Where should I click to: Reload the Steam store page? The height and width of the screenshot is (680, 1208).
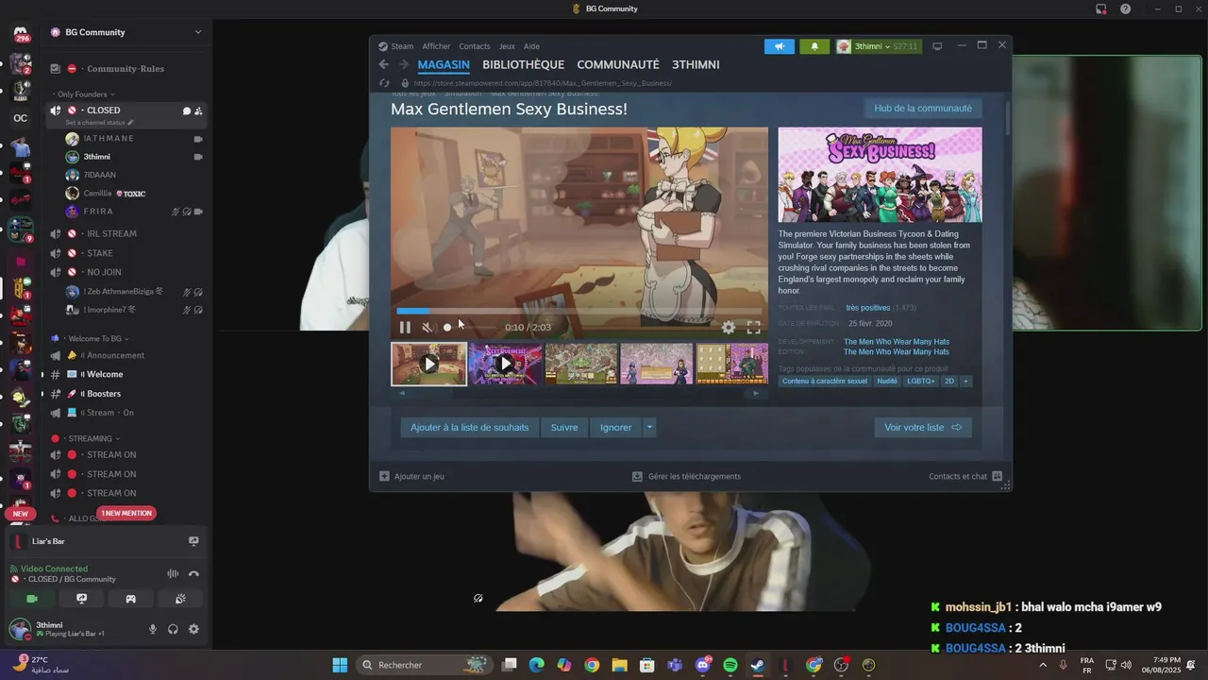pyautogui.click(x=383, y=83)
